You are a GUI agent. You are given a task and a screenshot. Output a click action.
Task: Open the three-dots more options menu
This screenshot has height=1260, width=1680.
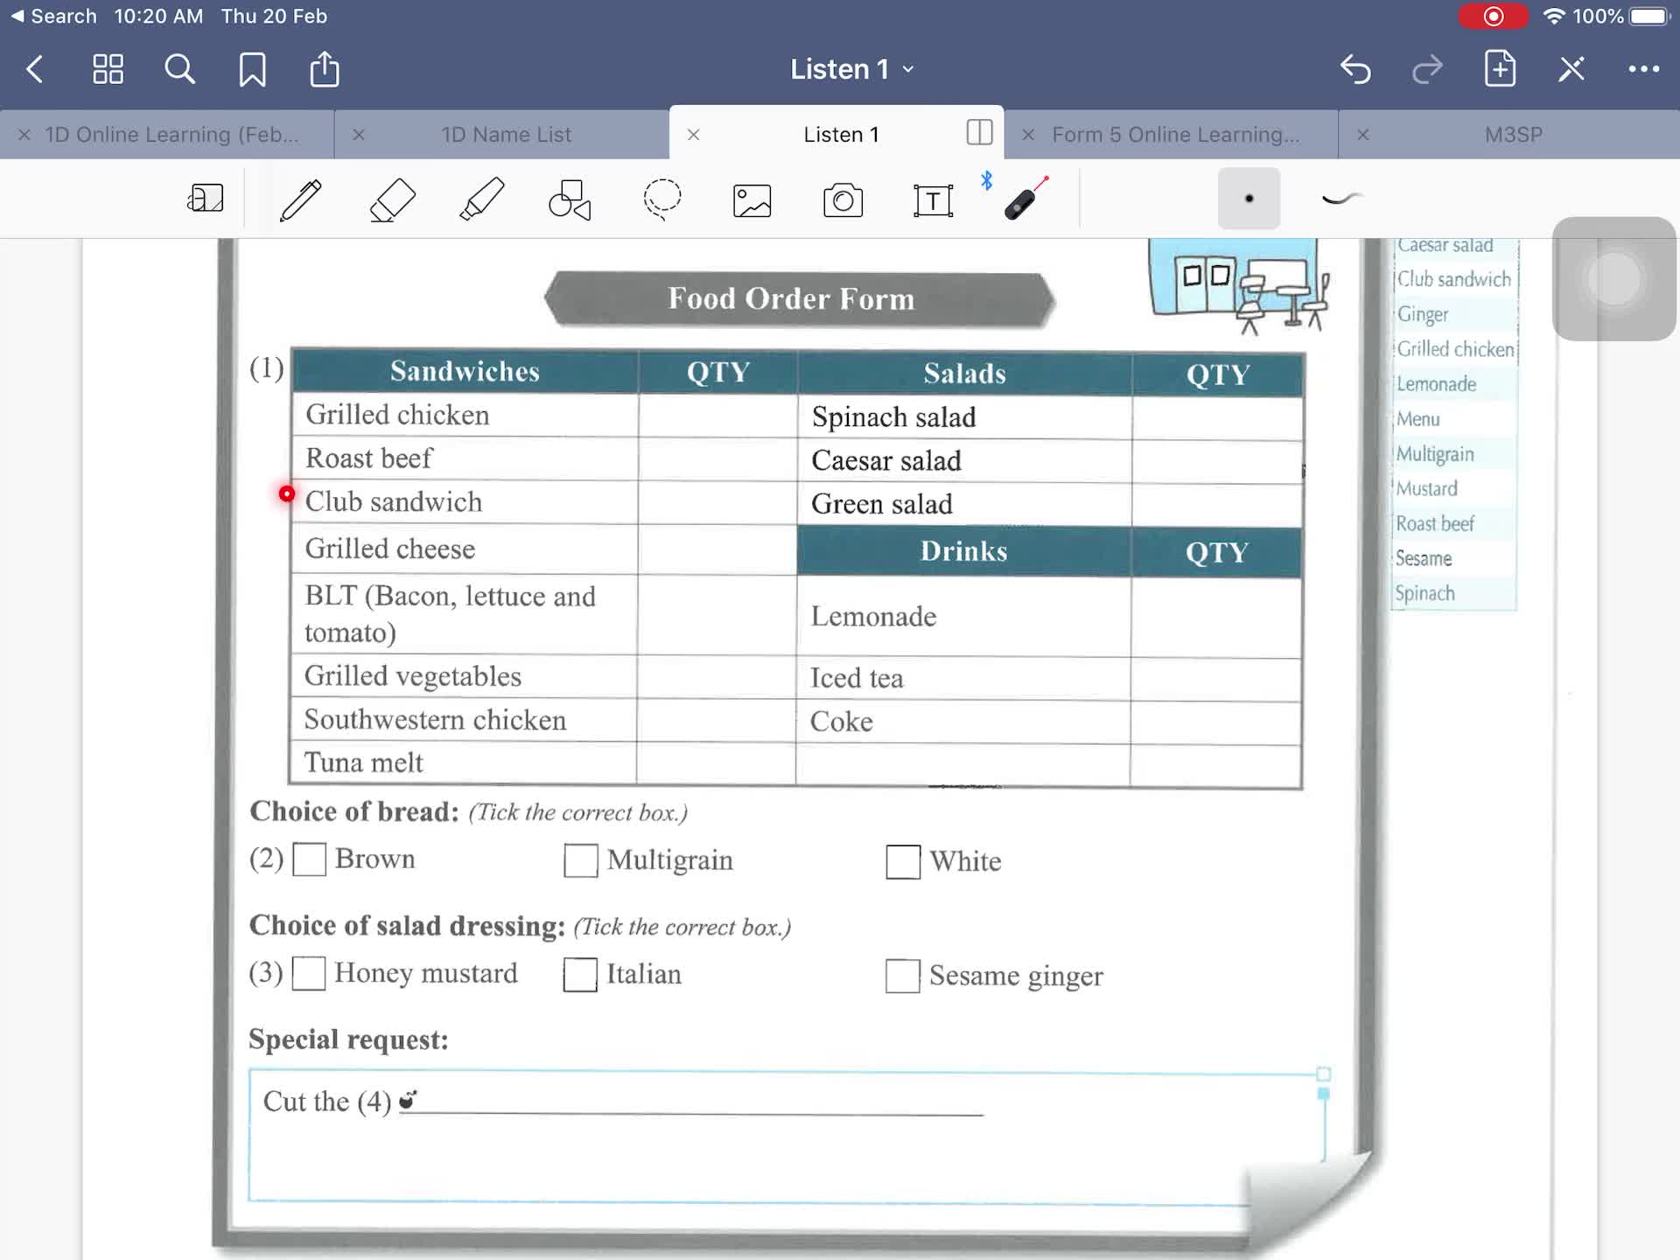point(1643,69)
